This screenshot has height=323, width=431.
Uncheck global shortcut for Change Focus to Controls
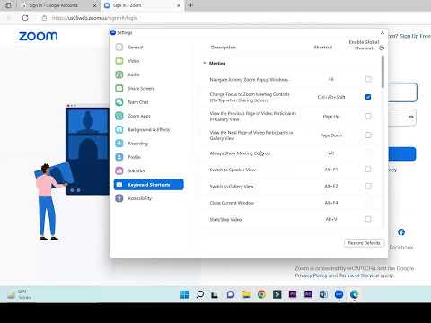tap(368, 97)
